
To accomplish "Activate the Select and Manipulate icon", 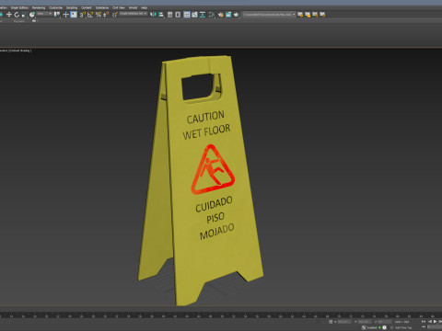I will click(x=65, y=15).
